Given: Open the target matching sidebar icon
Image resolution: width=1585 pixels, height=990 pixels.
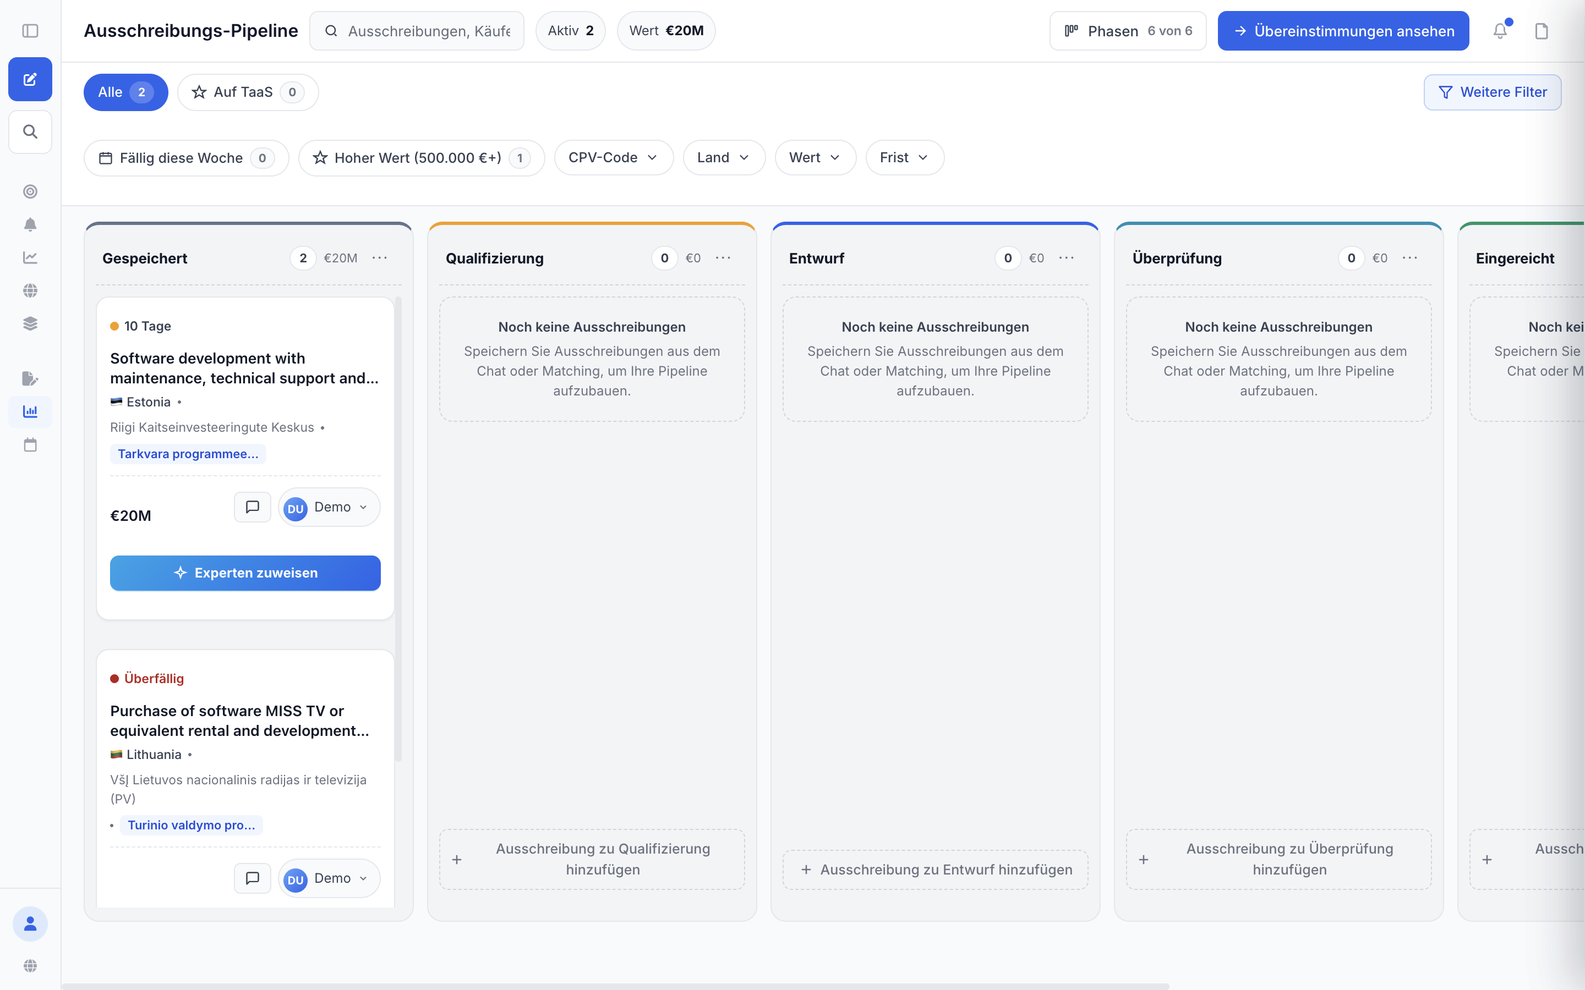Looking at the screenshot, I should pos(30,191).
